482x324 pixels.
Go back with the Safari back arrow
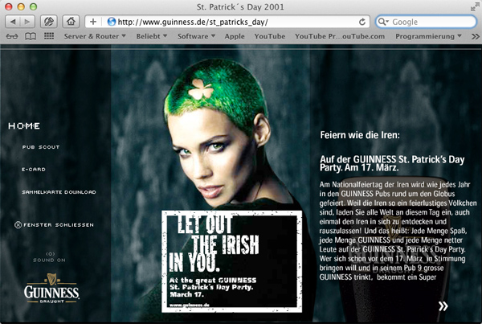[x=13, y=22]
